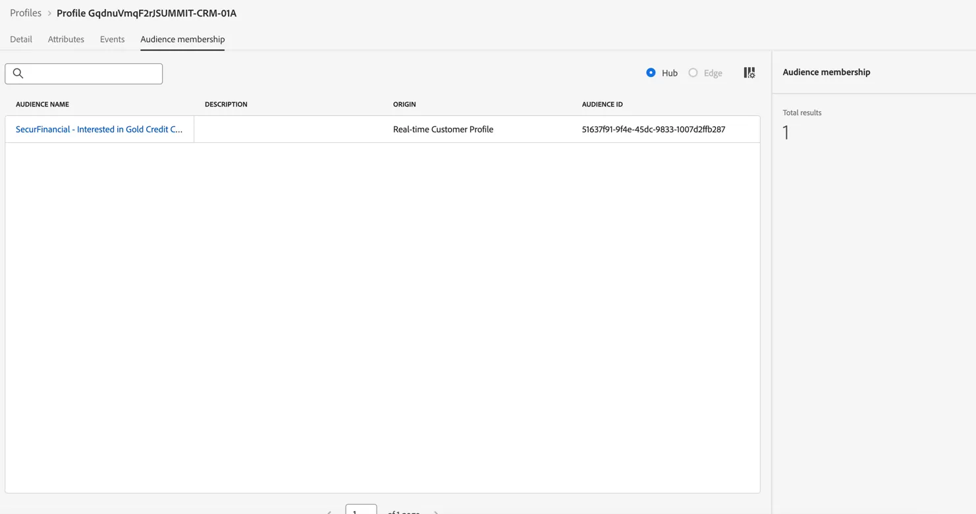The height and width of the screenshot is (514, 976).
Task: Click the Origin column header
Action: (404, 105)
